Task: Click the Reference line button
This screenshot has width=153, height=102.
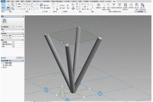Action: pos(18,7)
